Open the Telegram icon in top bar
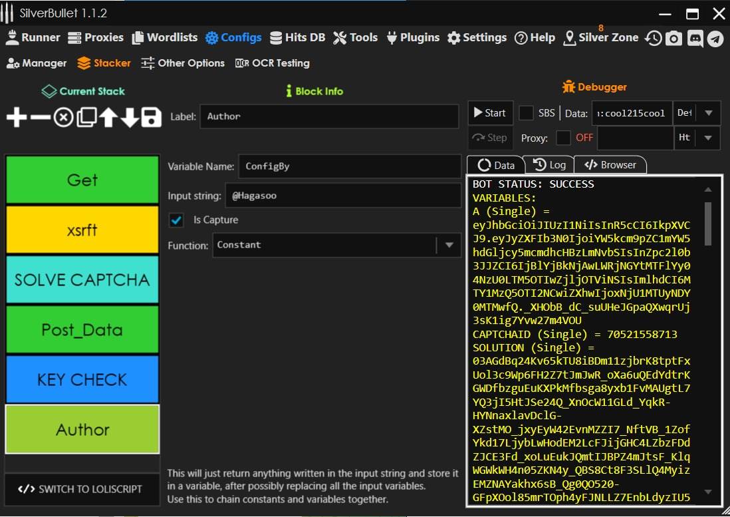 715,38
